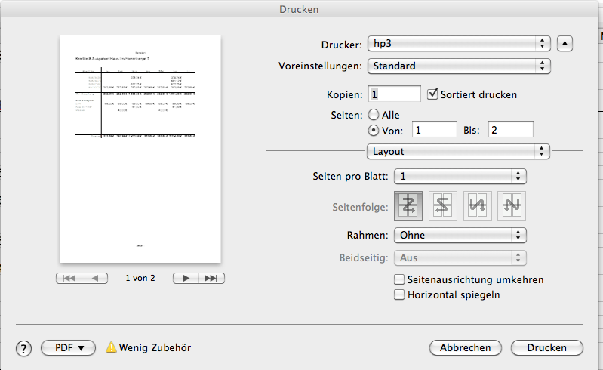Screen dimensions: 603x370
Task: Select the Z-shaped left-to-right page order icon
Action: click(408, 206)
